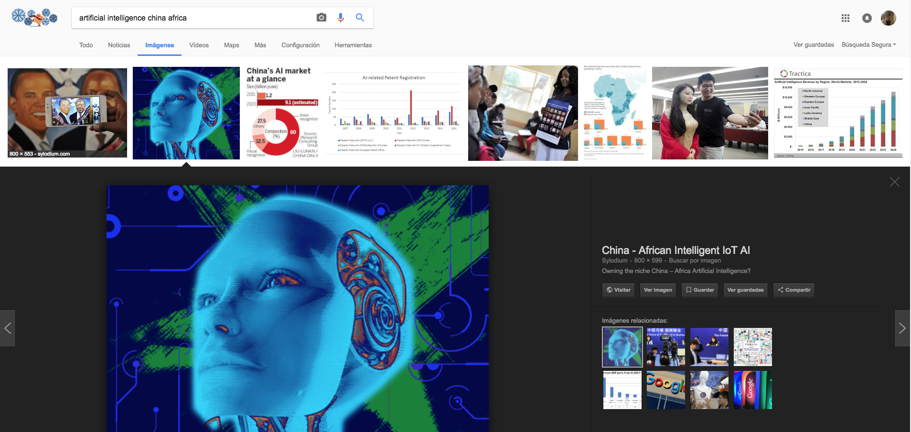Open the AI-related Patent Registration chart

(394, 113)
